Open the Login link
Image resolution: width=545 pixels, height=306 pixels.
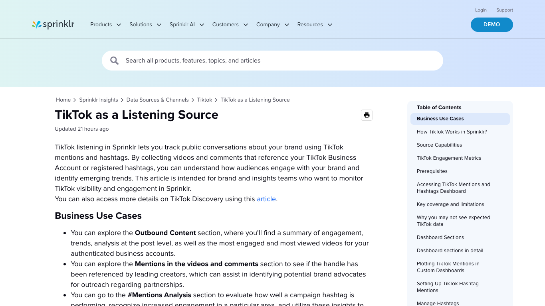coord(481,10)
